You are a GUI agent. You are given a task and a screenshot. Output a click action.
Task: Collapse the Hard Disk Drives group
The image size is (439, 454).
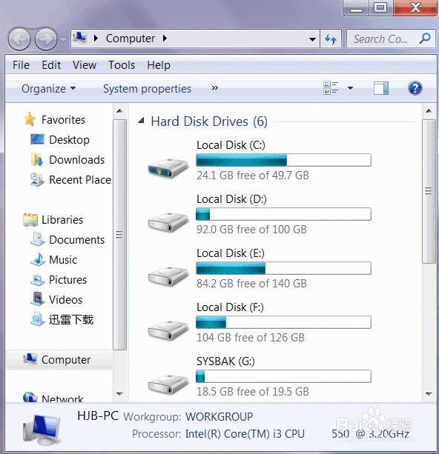point(141,121)
